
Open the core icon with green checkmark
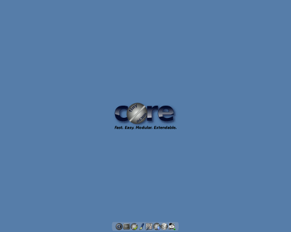click(134, 227)
